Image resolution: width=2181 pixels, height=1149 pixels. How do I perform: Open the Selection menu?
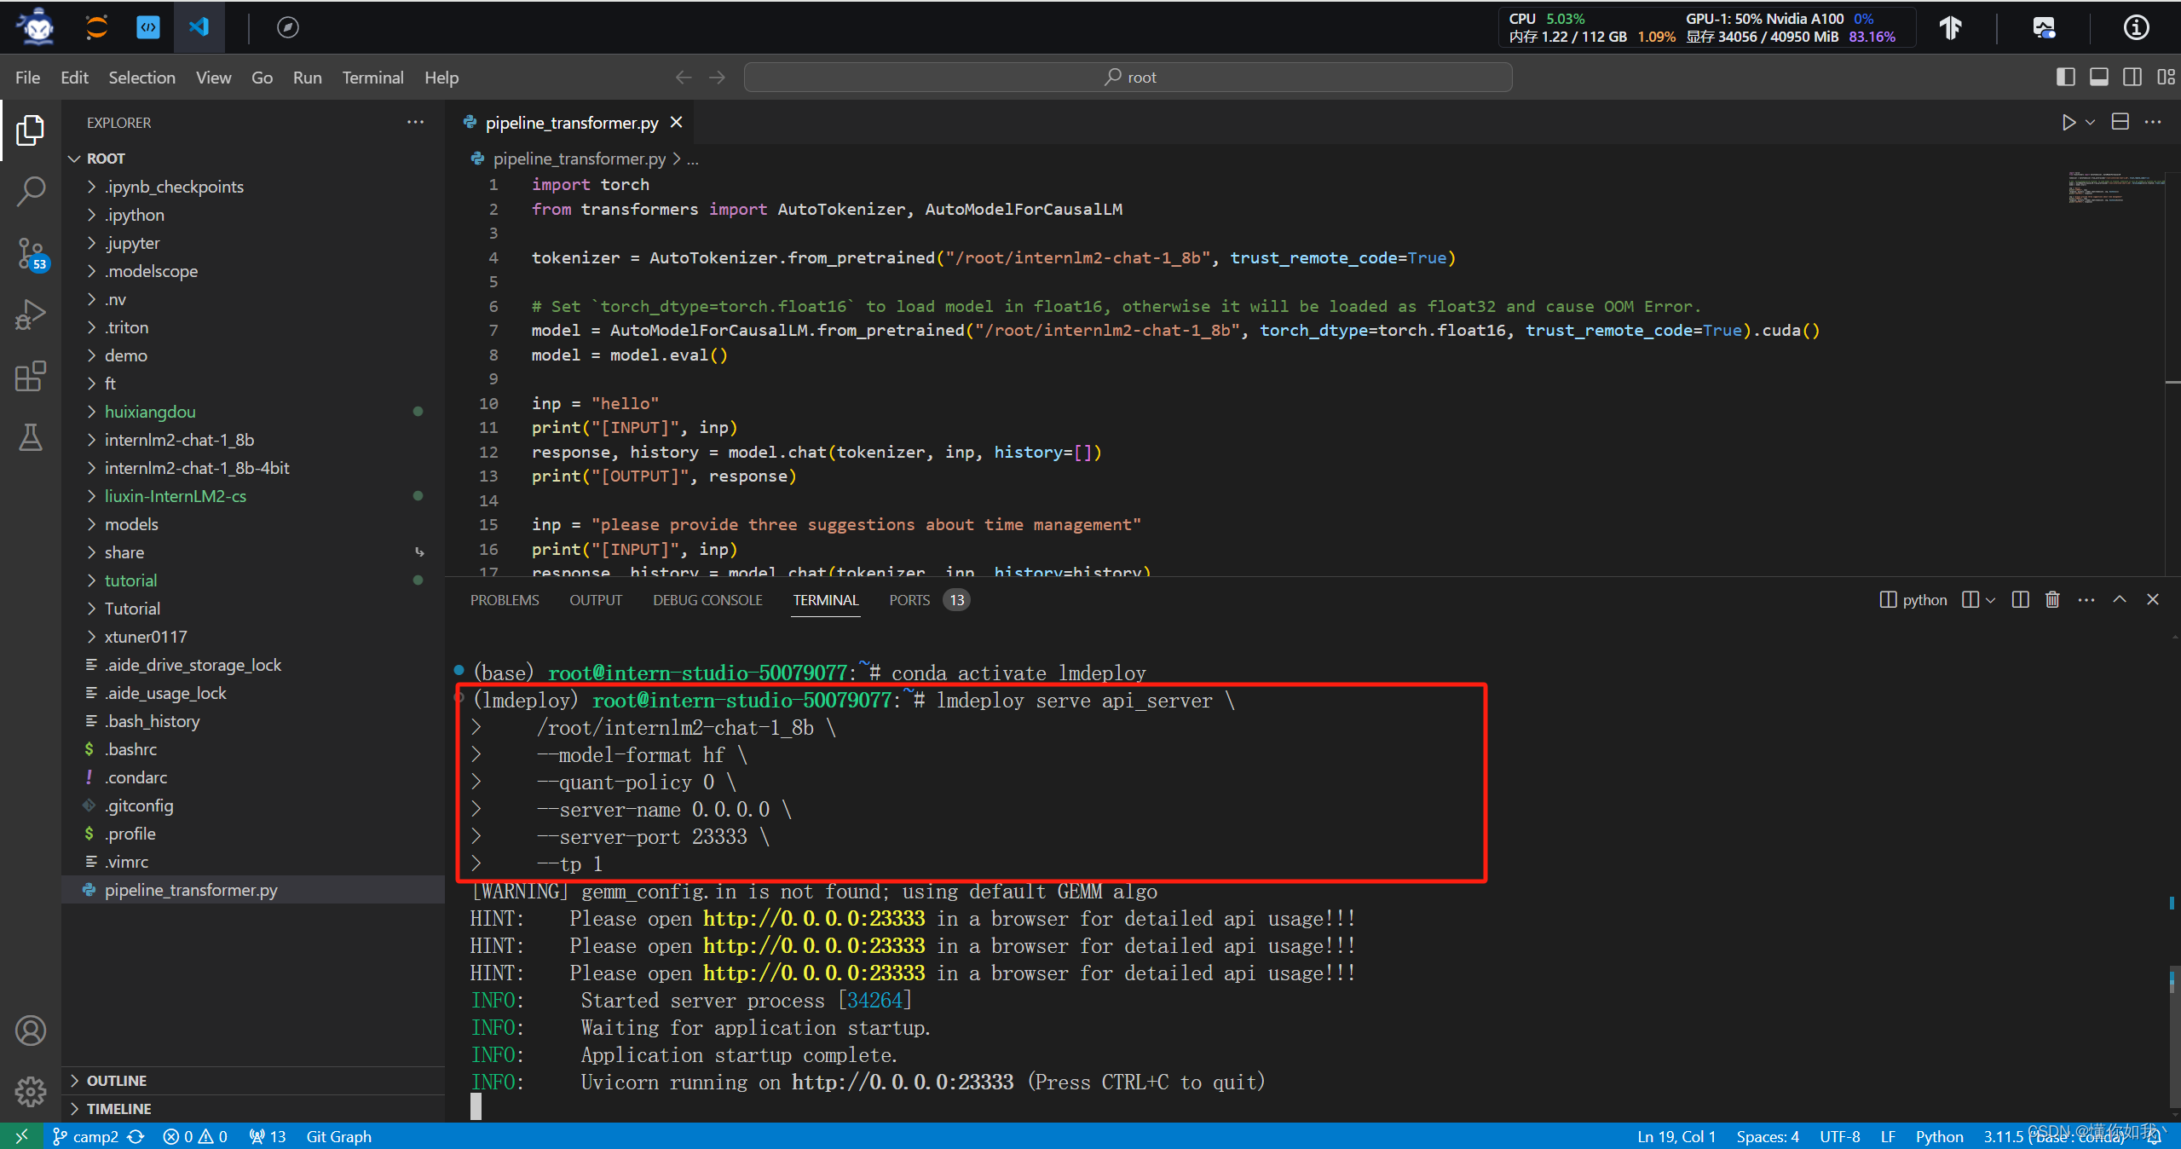141,78
